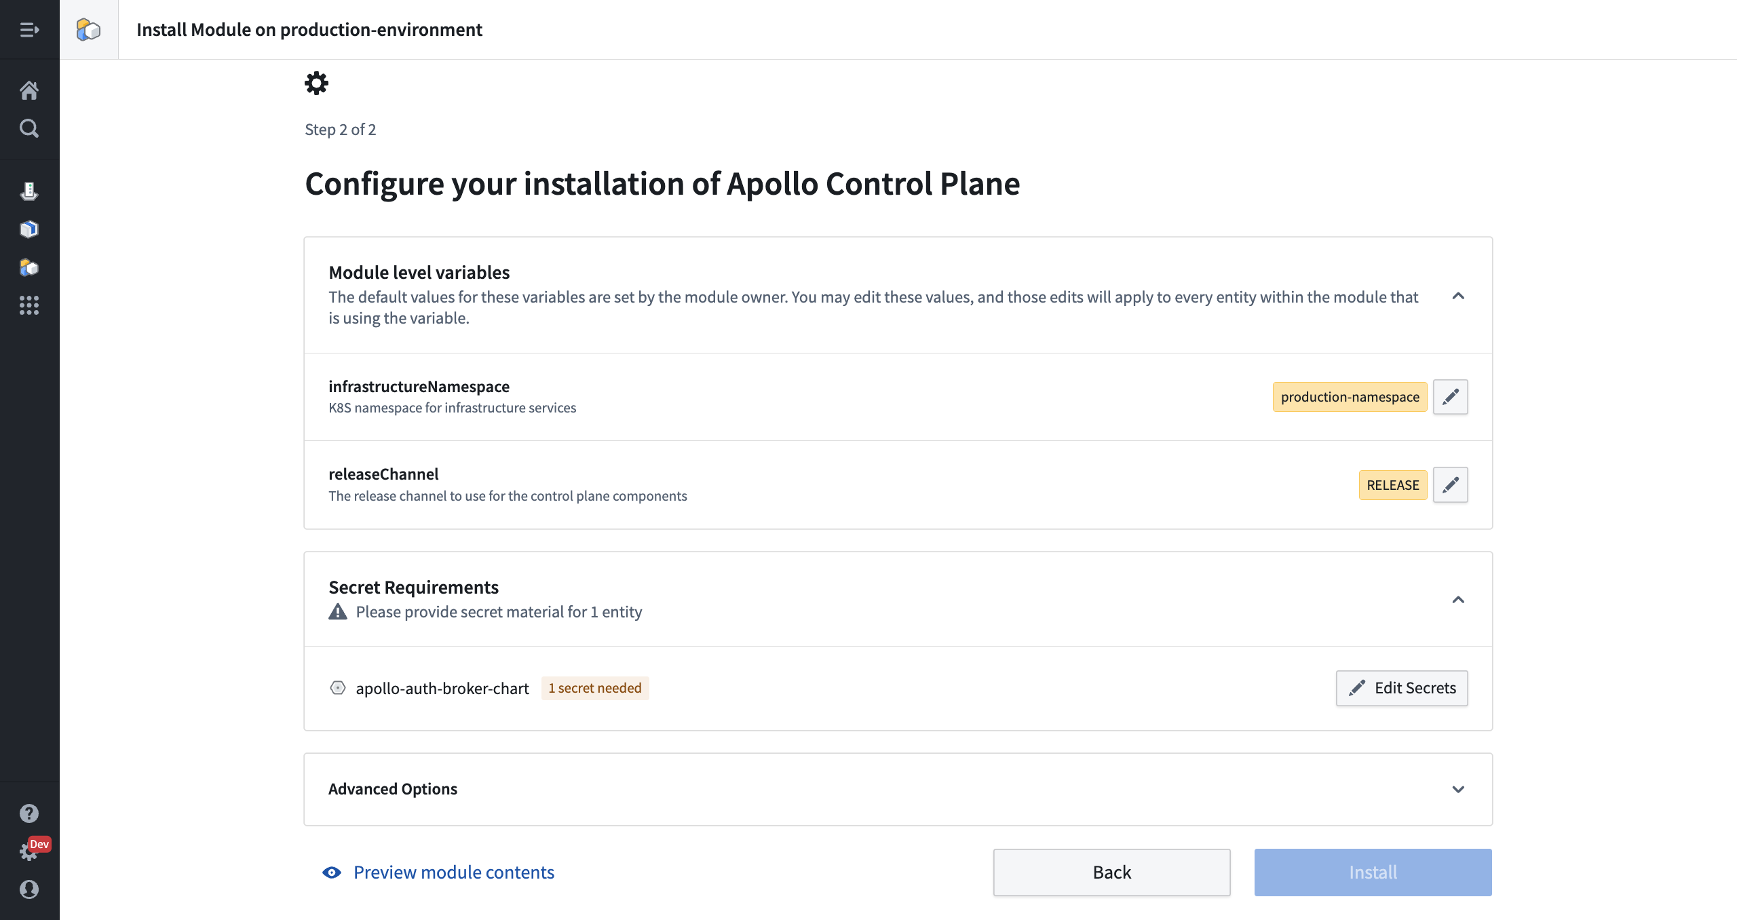Click the Module level variables heading
Viewport: 1737px width, 920px height.
pyautogui.click(x=419, y=272)
